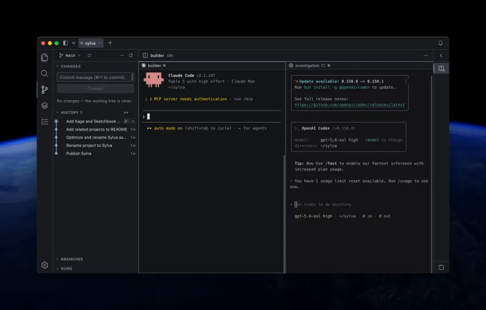The width and height of the screenshot is (486, 310).
Task: Click the bottom-right panel square icon
Action: [441, 268]
